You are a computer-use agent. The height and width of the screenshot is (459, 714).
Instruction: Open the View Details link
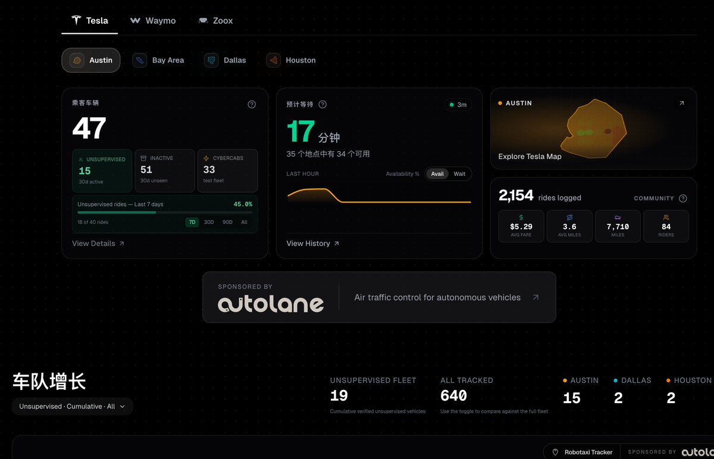98,243
